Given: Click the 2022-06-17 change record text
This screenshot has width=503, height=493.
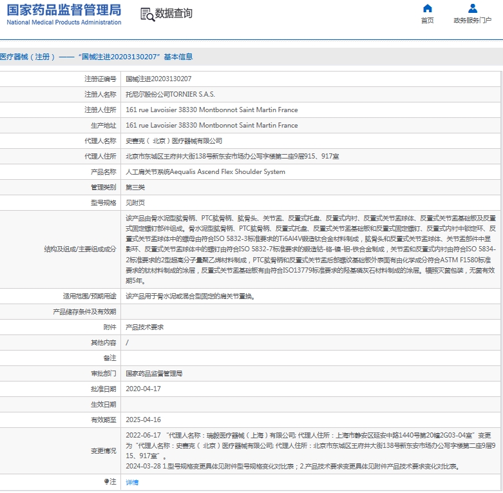Looking at the screenshot, I should (x=310, y=445).
